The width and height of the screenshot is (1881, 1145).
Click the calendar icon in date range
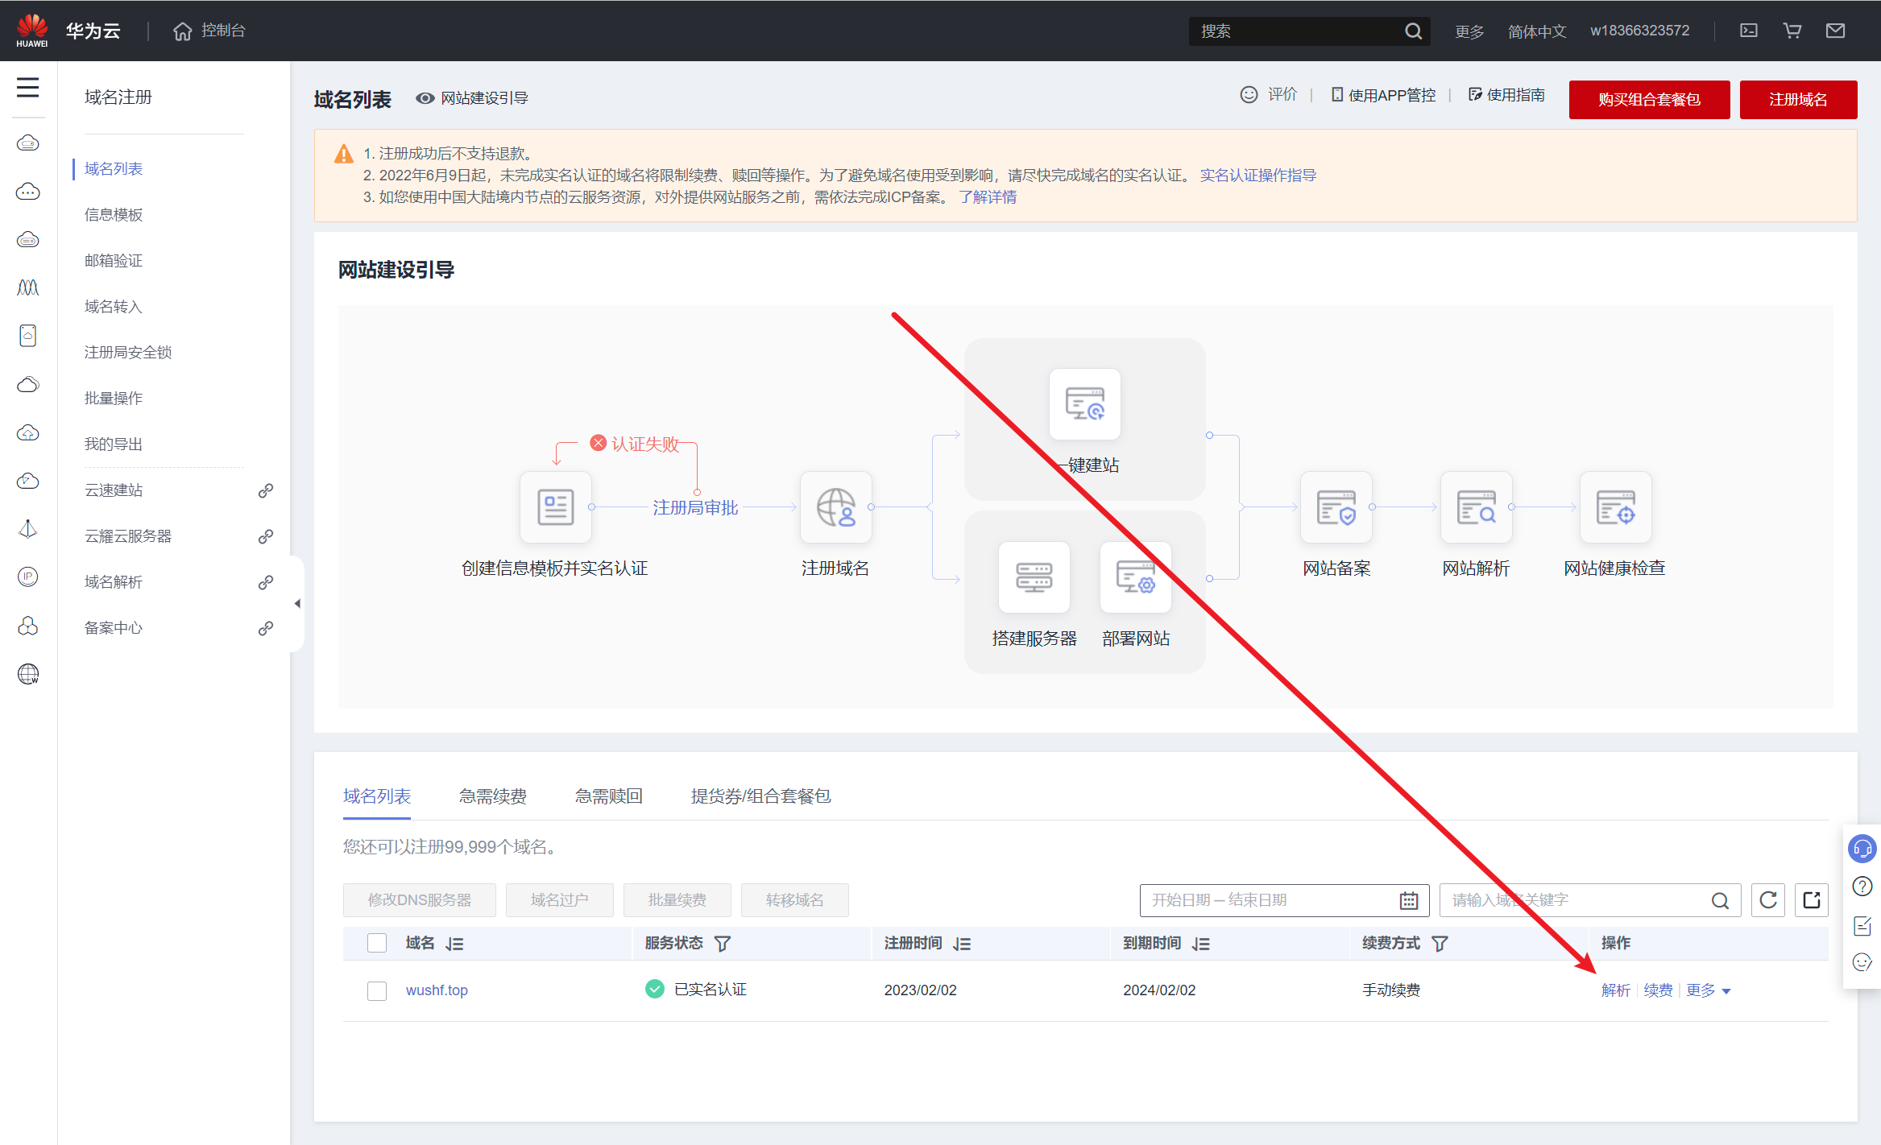(x=1408, y=900)
